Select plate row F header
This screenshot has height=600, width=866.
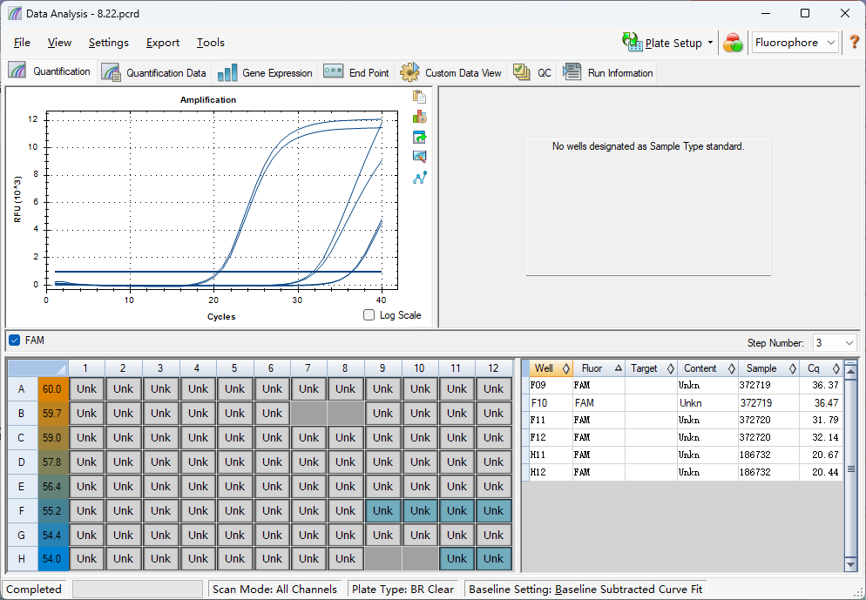click(x=22, y=510)
